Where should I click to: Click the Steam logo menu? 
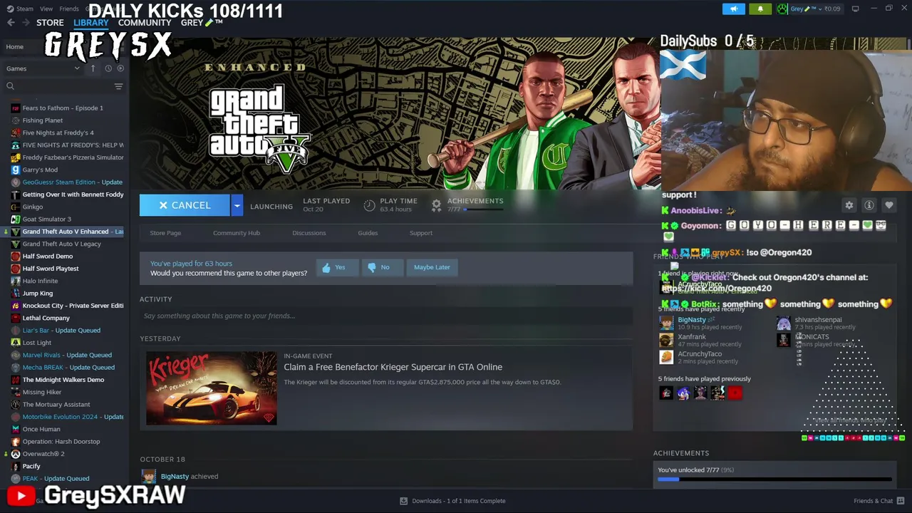pos(20,9)
